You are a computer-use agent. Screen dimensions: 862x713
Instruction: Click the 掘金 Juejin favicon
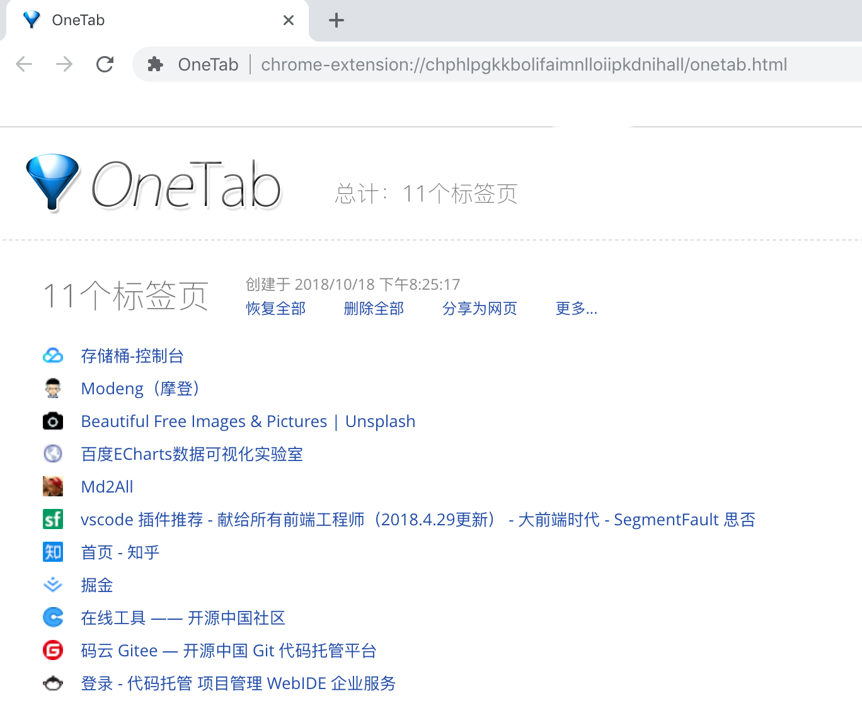click(x=53, y=585)
